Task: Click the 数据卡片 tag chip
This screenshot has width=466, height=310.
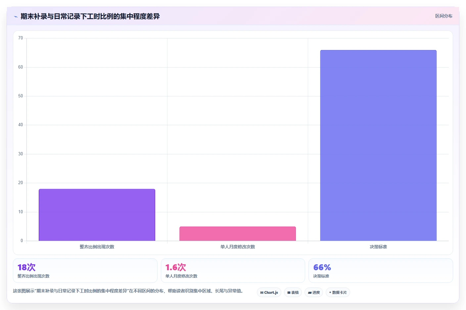Action: tap(338, 292)
